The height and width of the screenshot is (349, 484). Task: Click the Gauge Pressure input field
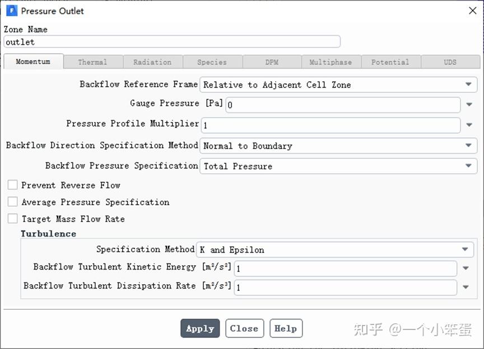pos(343,105)
